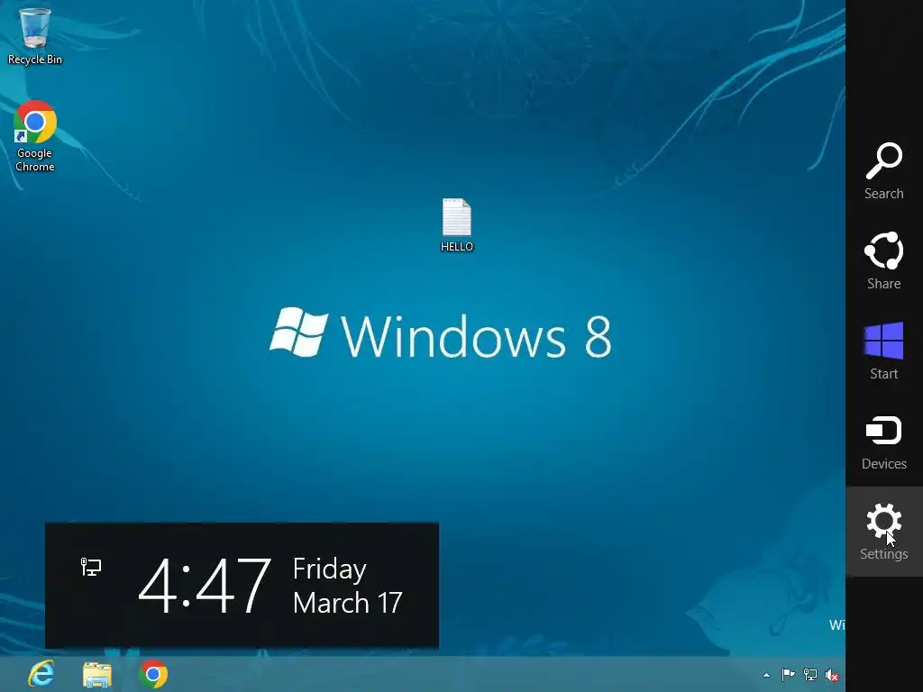Image resolution: width=923 pixels, height=692 pixels.
Task: Select the HELLO text file on desktop
Action: click(457, 225)
